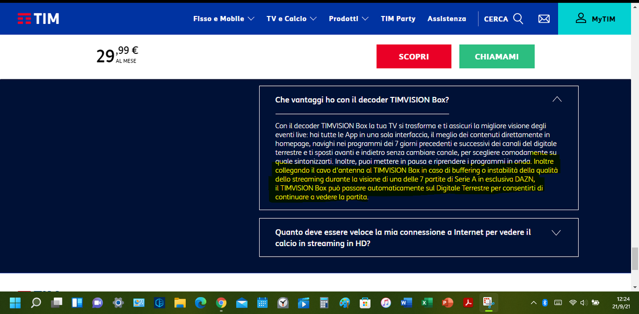Open Adobe Acrobat from the taskbar

[x=468, y=303]
